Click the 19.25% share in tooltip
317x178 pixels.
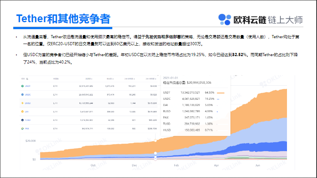pos(209,99)
